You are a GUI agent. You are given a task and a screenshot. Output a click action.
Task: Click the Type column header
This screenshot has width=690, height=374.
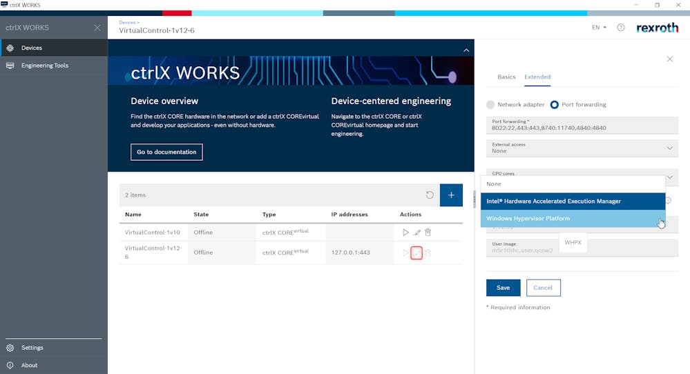click(269, 215)
